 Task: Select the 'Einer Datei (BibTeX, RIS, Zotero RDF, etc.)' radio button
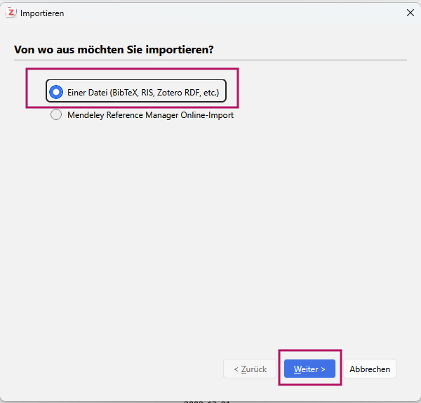[56, 92]
